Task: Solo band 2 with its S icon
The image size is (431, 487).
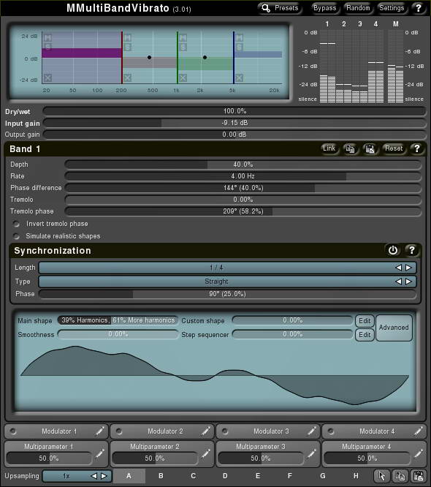Action: [128, 48]
